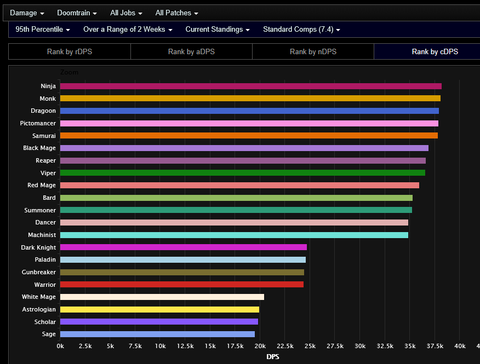Viewport: 480px width, 364px height.
Task: Click the Samurai job label
Action: tap(44, 136)
